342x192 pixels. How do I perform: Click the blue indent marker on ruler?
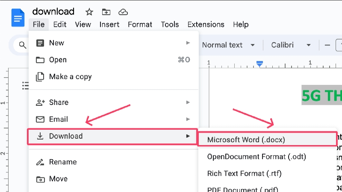point(259,64)
